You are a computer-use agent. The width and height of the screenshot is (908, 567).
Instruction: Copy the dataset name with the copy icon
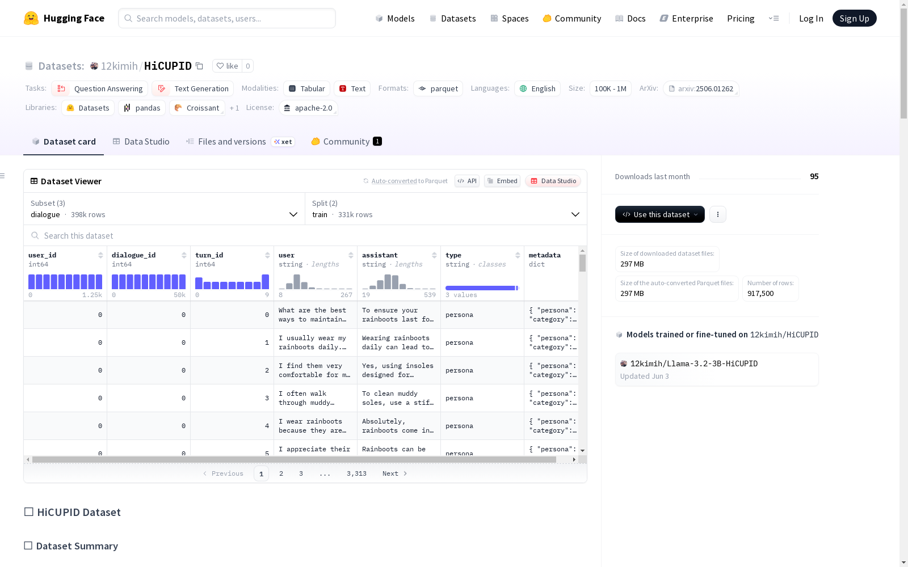199,66
